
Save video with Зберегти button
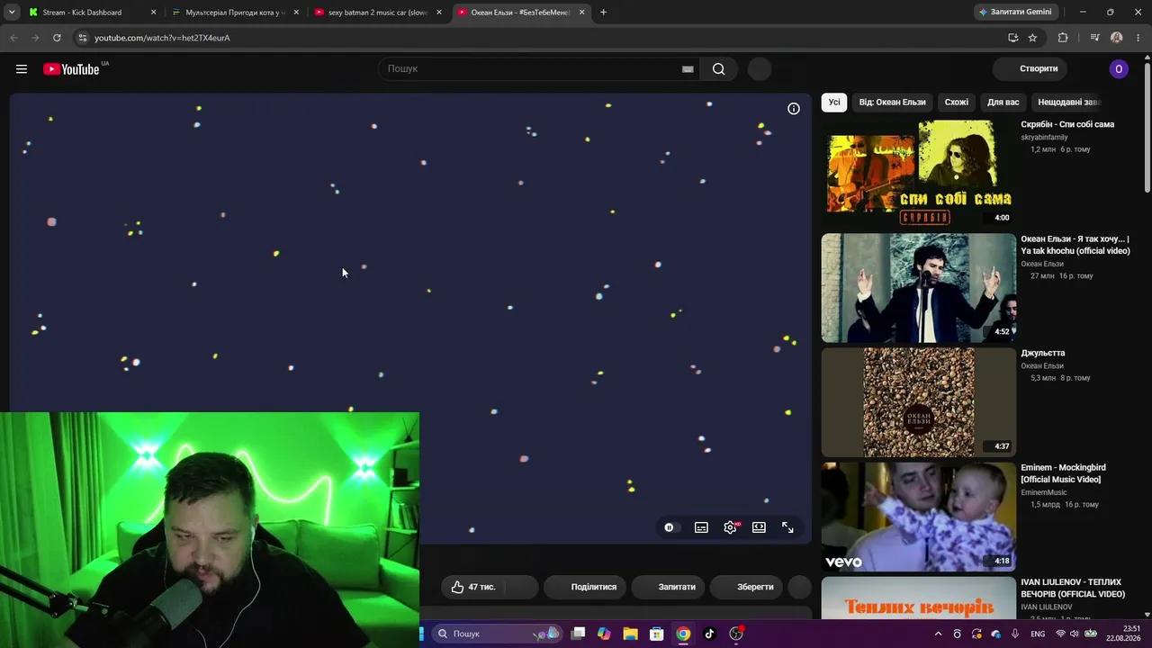748,587
